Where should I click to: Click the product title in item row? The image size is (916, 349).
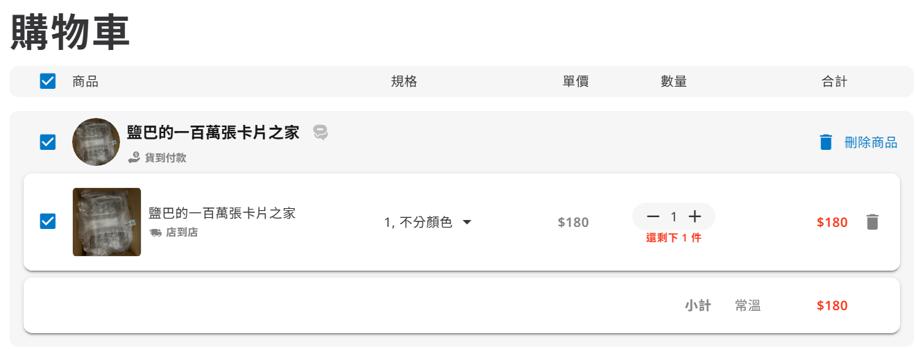click(x=222, y=213)
